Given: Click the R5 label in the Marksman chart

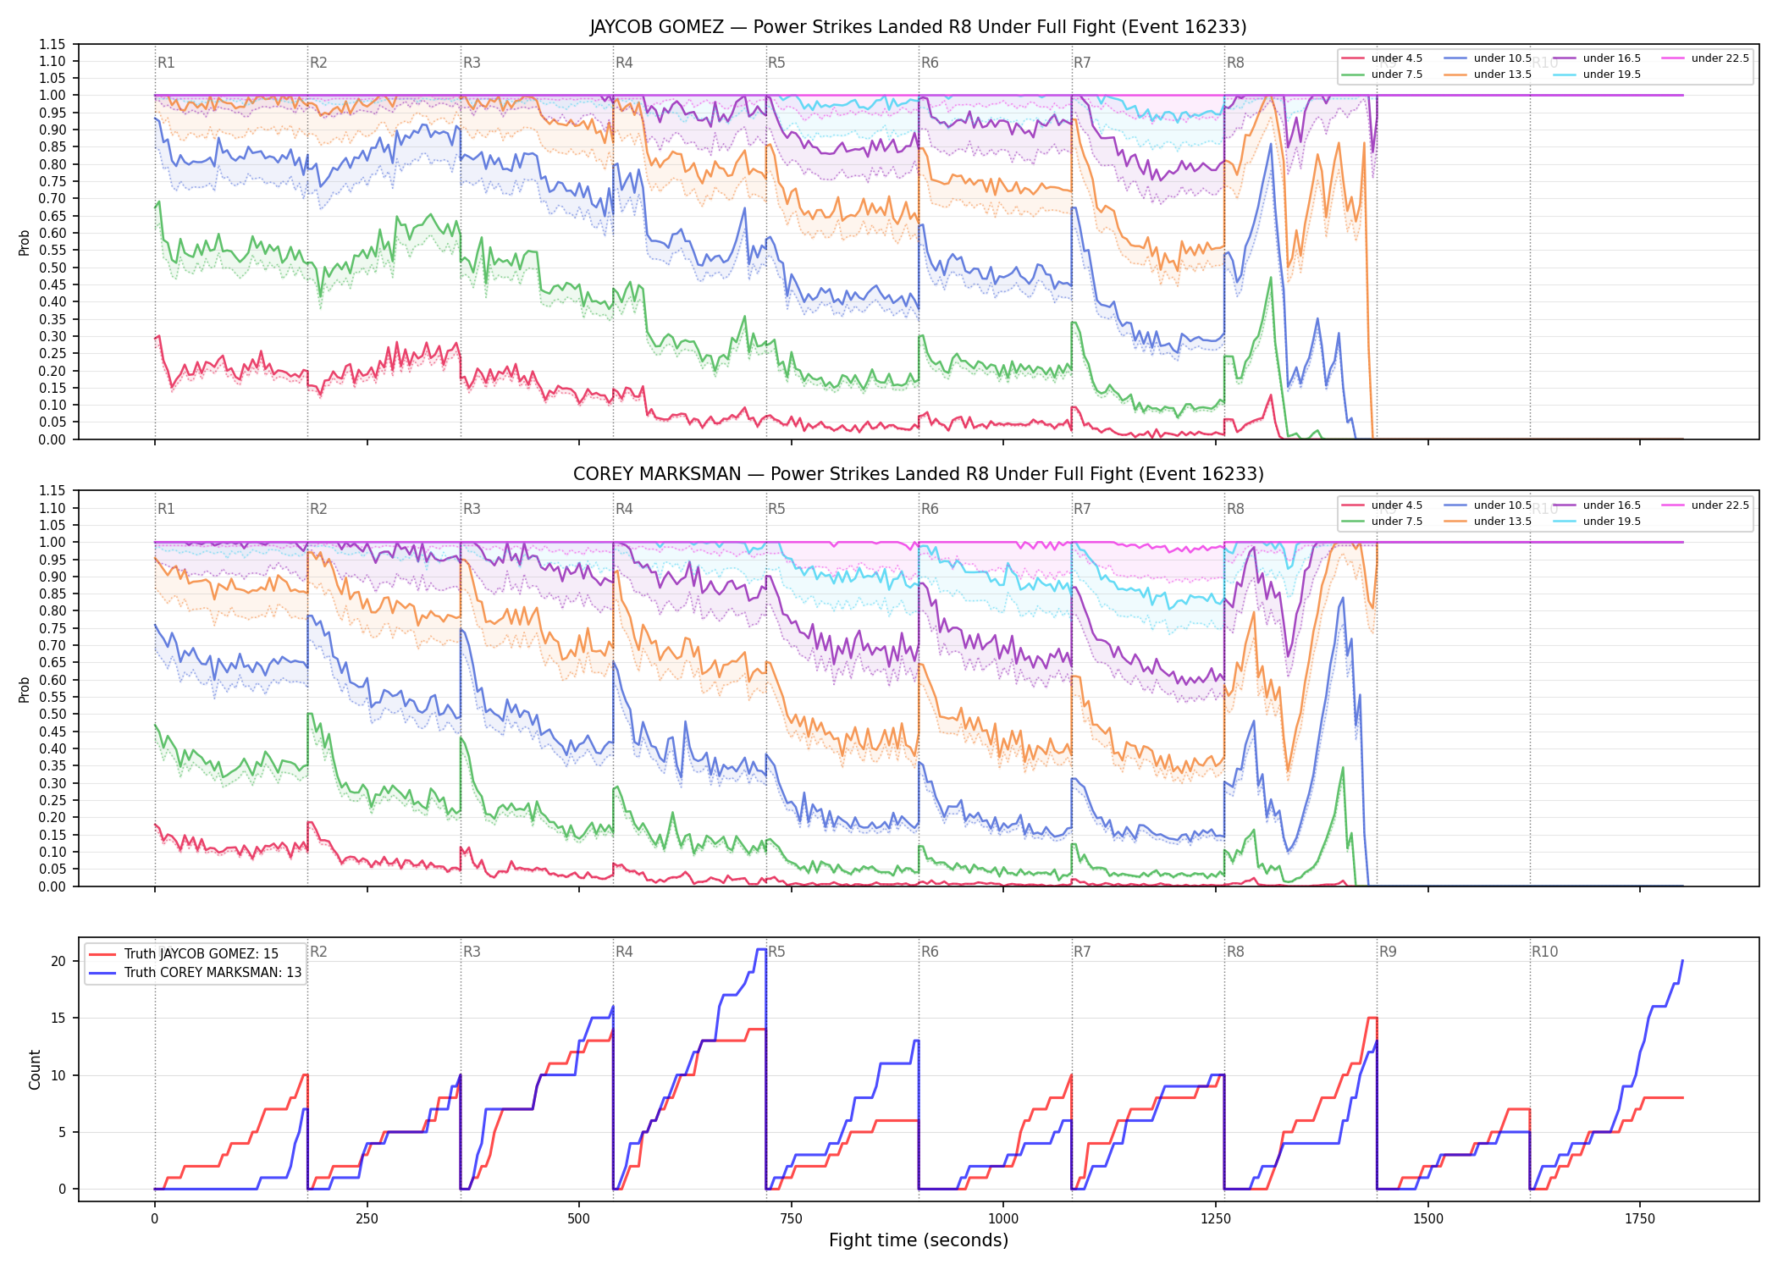Looking at the screenshot, I should [776, 509].
